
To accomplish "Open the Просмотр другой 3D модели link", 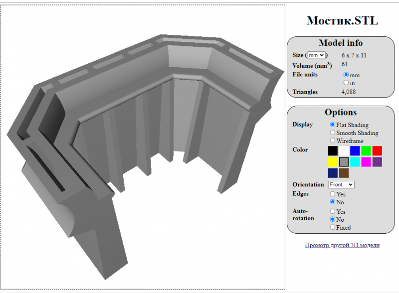I will 342,245.
